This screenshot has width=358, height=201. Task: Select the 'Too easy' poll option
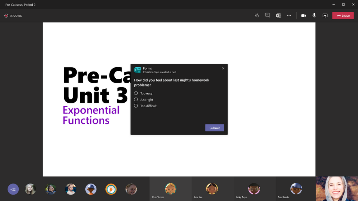point(136,93)
